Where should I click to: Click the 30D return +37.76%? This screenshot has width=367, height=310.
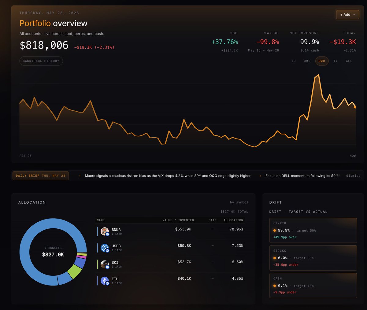pyautogui.click(x=224, y=42)
